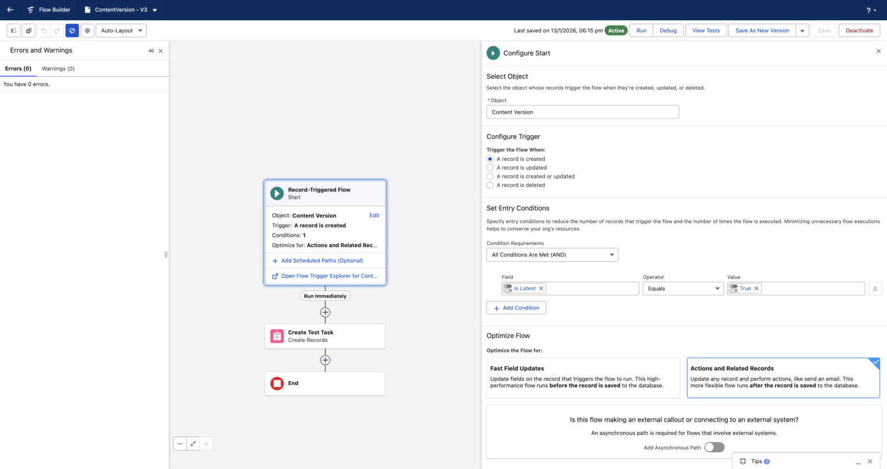Click the condition Field input box

coord(571,288)
